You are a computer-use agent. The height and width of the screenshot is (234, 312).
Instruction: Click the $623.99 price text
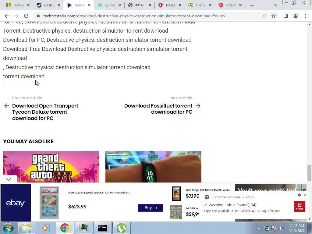click(x=77, y=207)
